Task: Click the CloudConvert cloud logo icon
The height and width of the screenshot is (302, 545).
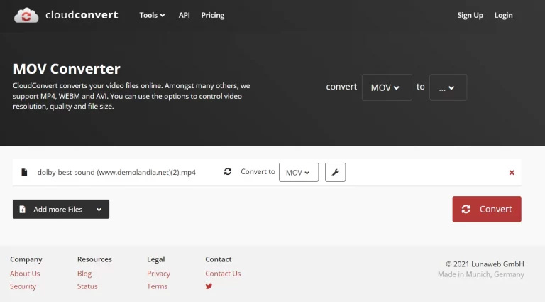Action: pyautogui.click(x=26, y=15)
